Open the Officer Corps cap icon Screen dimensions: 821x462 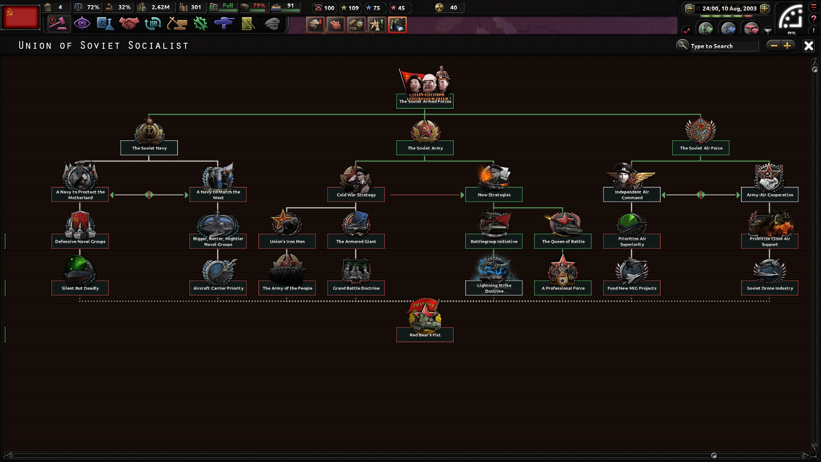coord(272,24)
